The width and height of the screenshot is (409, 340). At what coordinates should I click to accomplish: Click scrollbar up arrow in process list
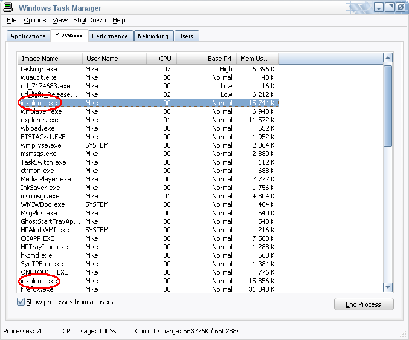coord(388,58)
